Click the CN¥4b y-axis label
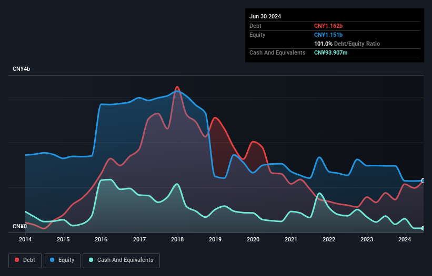This screenshot has height=276, width=432. point(21,69)
